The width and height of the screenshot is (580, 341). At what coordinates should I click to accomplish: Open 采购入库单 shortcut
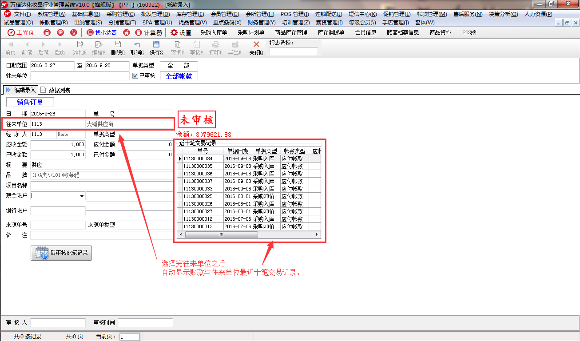(214, 32)
